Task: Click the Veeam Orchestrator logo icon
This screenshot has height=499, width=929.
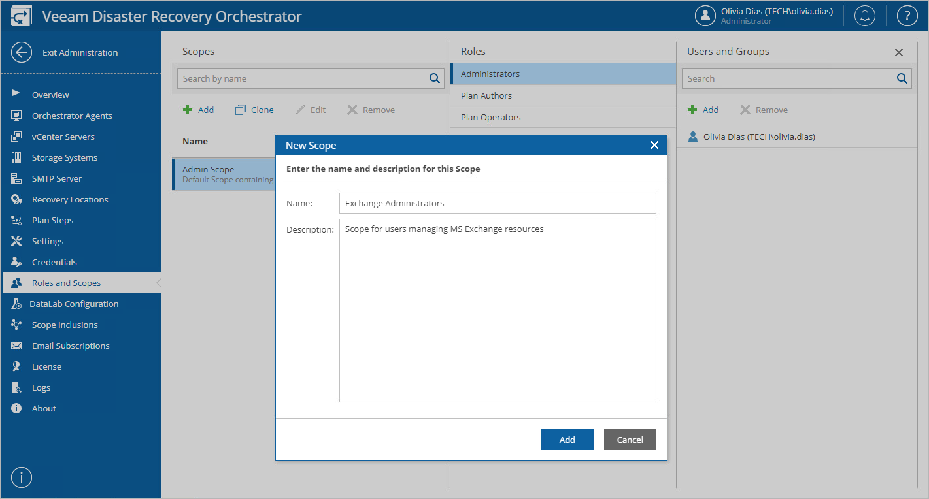Action: (x=22, y=16)
